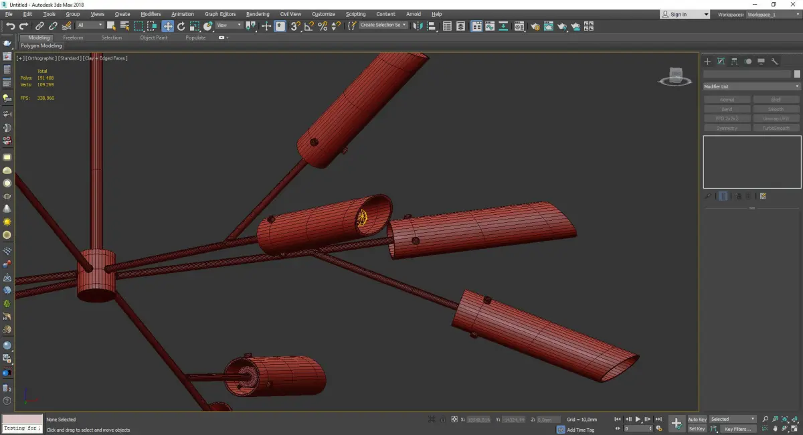The height and width of the screenshot is (435, 803).
Task: Click the X coordinate input field
Action: click(478, 420)
